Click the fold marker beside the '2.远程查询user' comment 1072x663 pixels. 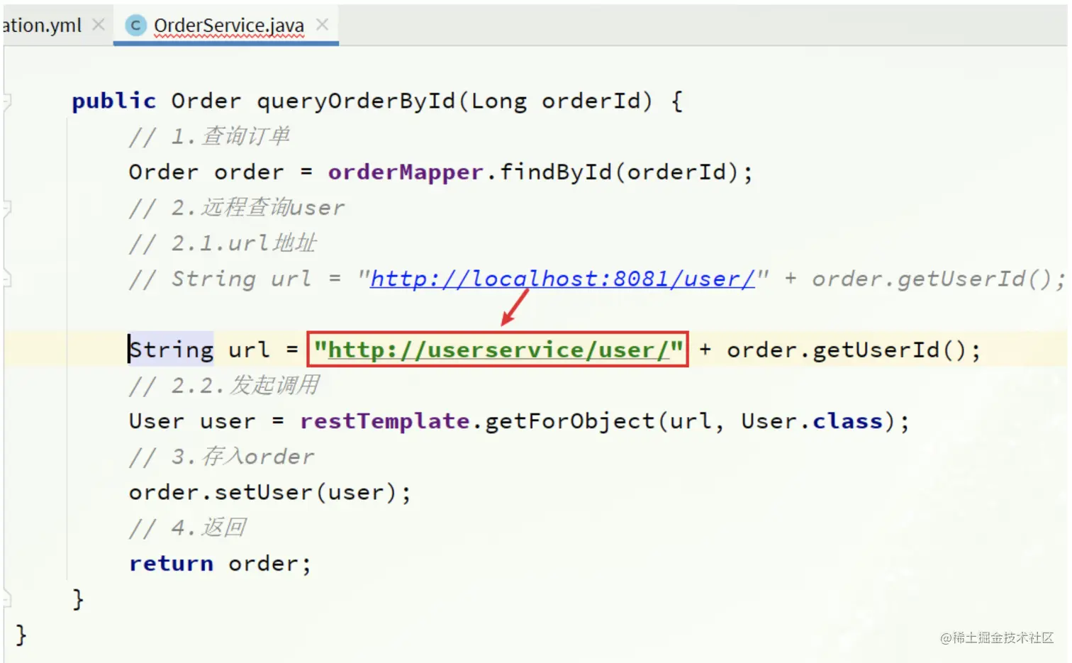(6, 208)
